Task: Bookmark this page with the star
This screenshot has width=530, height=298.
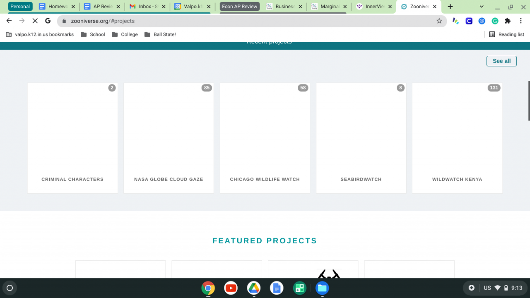Action: [x=439, y=21]
